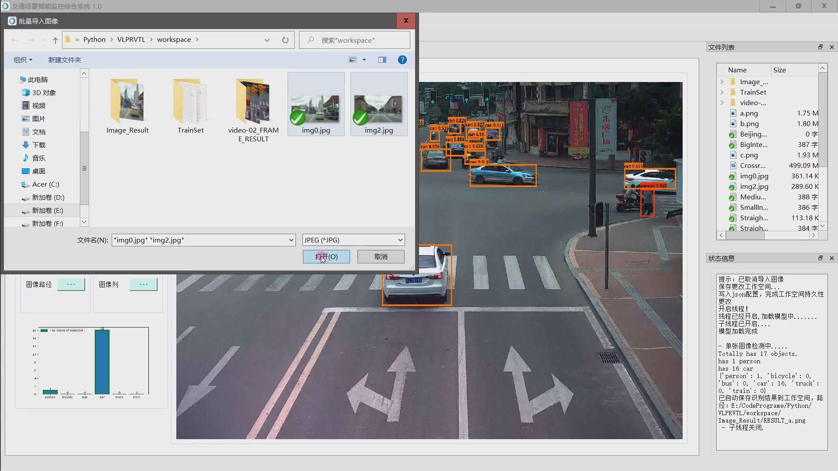This screenshot has height=471, width=838.
Task: Click 新建文件夹 in the toolbar
Action: [x=65, y=60]
